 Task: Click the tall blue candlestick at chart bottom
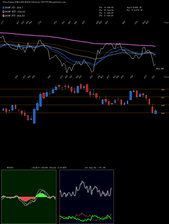coord(34,116)
